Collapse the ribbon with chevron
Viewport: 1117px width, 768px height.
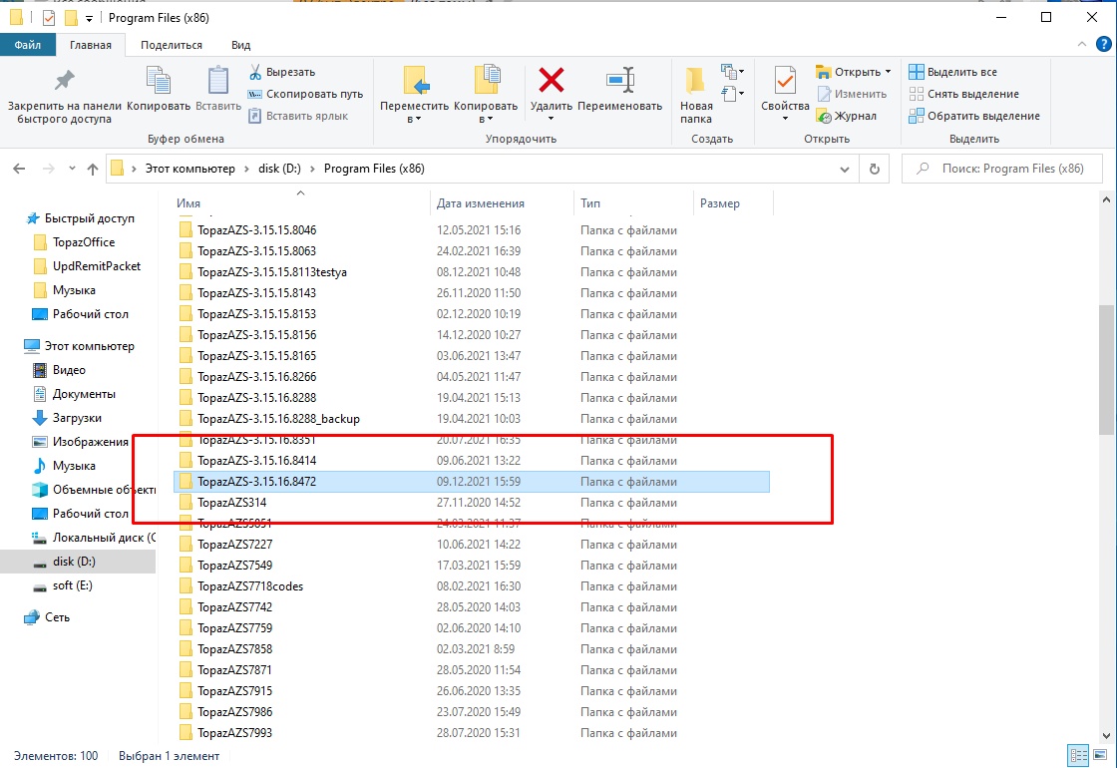pyautogui.click(x=1081, y=44)
